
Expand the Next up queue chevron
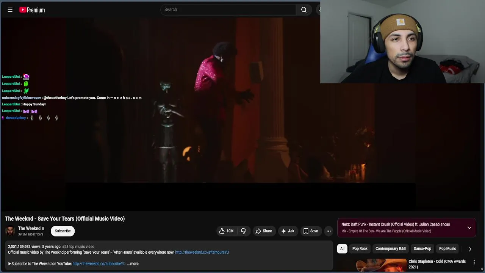point(469,228)
